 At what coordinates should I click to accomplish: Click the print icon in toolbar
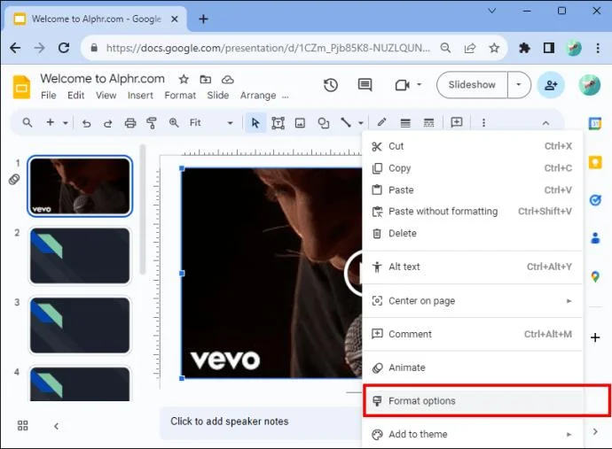click(x=130, y=123)
